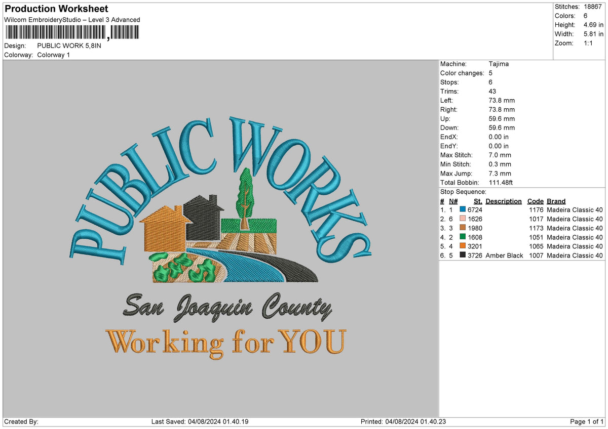Click the 'Page 1 of 1' indicator
The width and height of the screenshot is (608, 429).
click(587, 421)
